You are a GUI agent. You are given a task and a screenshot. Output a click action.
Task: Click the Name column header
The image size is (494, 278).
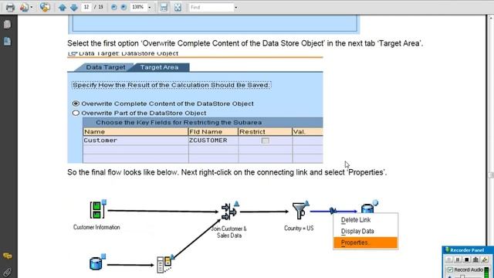(x=136, y=132)
